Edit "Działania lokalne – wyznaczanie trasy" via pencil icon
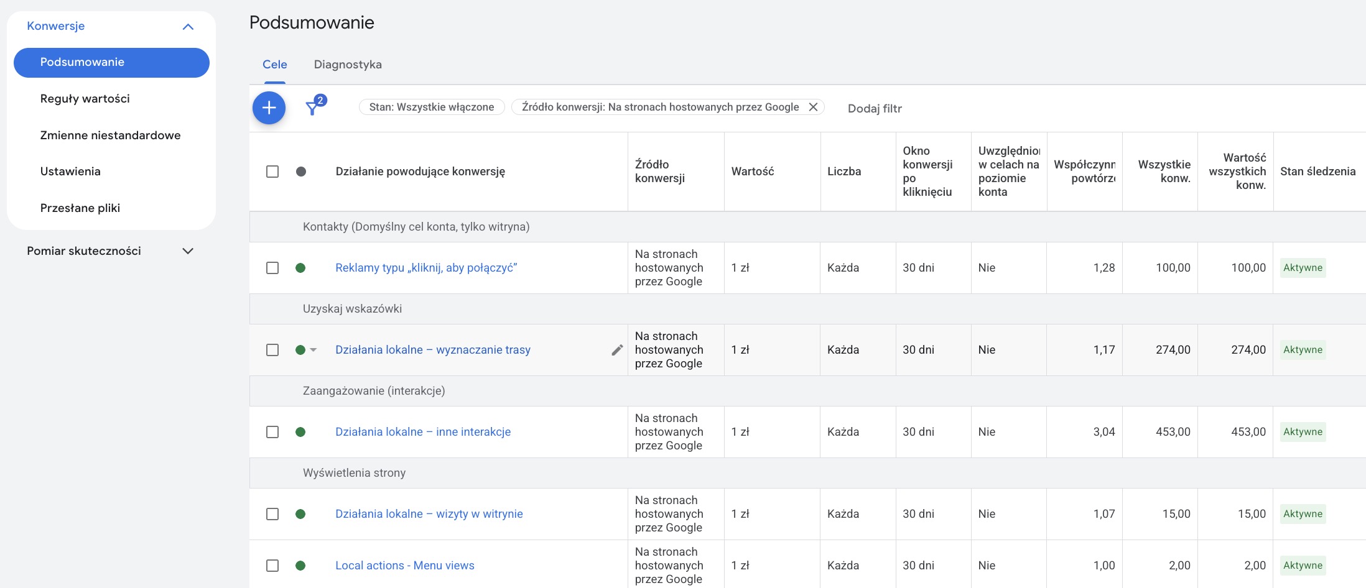This screenshot has height=588, width=1366. coord(616,349)
